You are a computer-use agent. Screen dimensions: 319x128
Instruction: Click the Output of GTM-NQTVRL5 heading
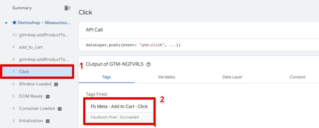pos(115,64)
